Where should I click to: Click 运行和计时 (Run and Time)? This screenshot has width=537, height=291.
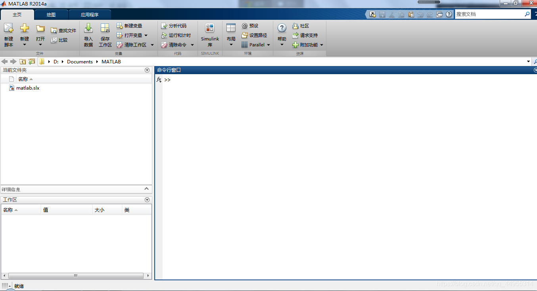(176, 35)
